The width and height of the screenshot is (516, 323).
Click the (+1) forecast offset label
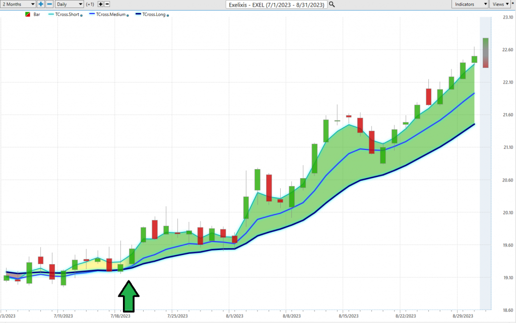(x=90, y=4)
